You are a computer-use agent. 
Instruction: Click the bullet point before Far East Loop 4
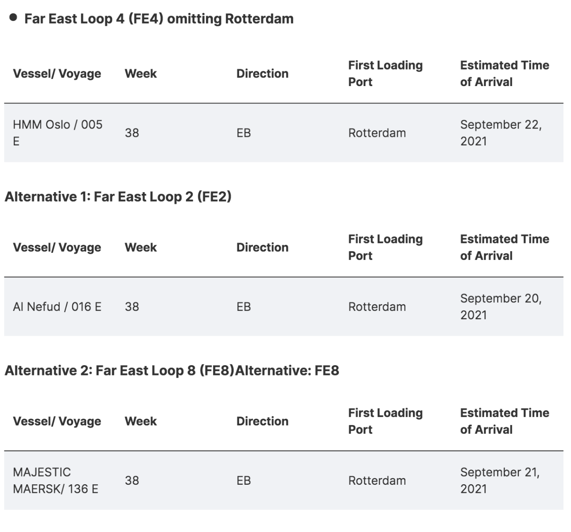tap(13, 18)
